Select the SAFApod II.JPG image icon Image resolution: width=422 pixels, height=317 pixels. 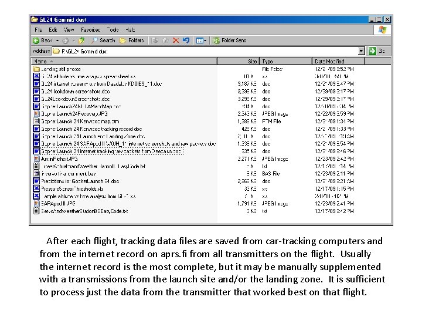point(36,204)
